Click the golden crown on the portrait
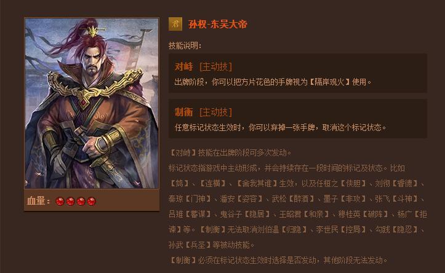Viewport: 445px width, 273px height. (x=93, y=31)
